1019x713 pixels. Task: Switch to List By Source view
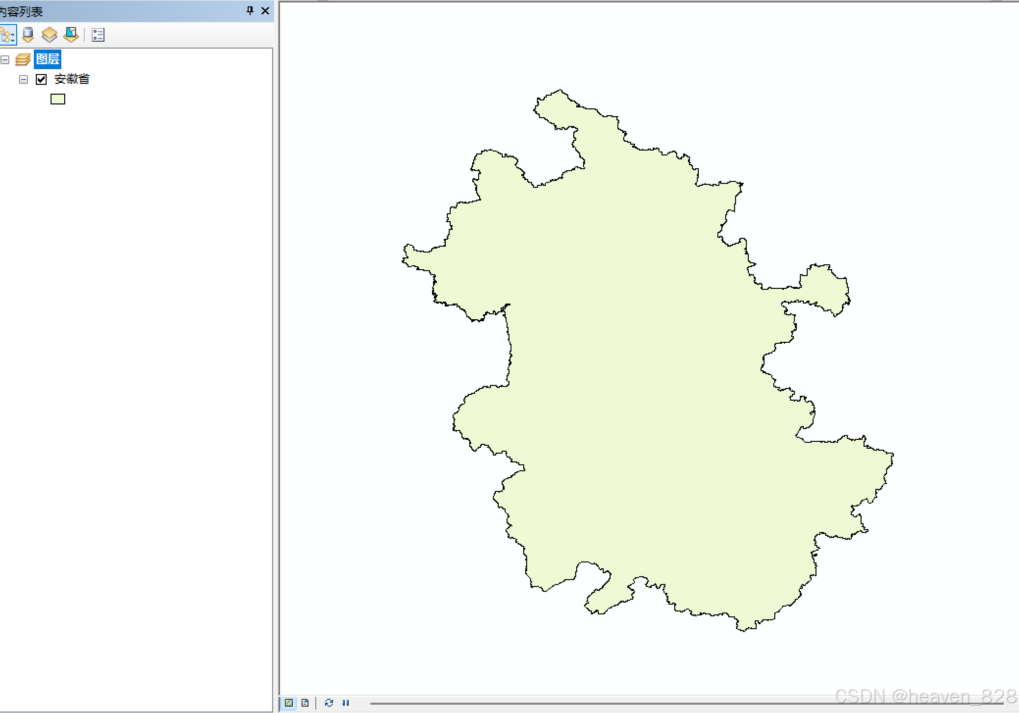[28, 35]
